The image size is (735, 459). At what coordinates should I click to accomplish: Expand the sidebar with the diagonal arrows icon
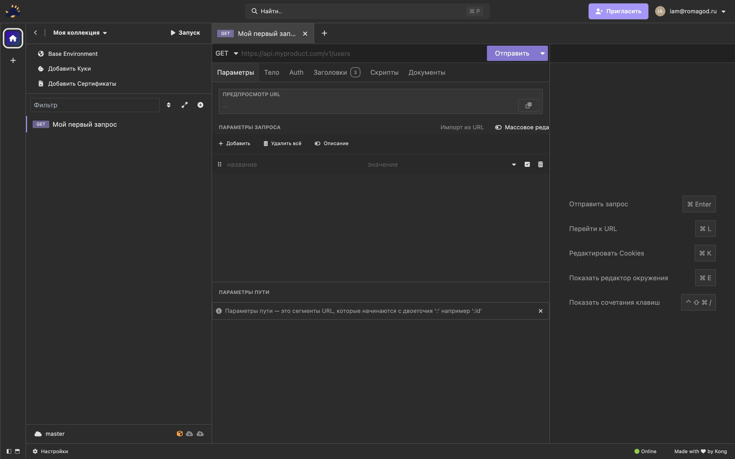tap(185, 105)
